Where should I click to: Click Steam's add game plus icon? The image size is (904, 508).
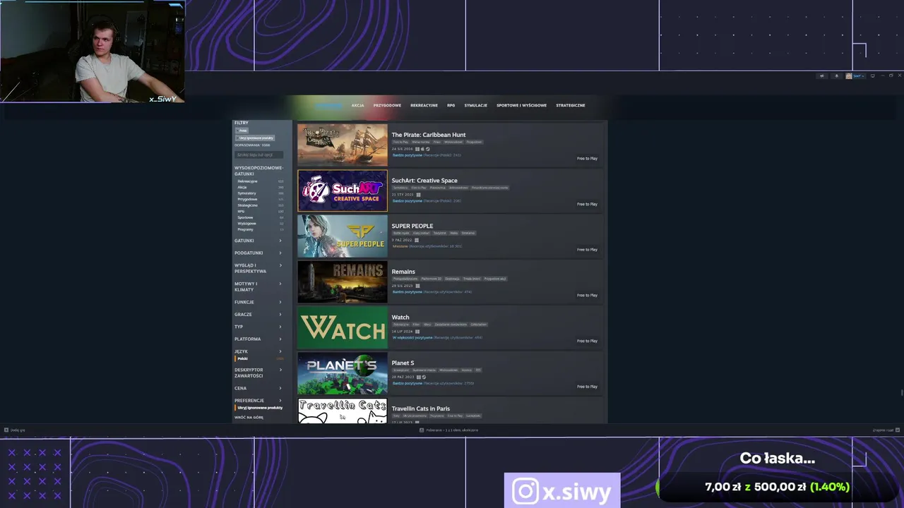[6, 430]
